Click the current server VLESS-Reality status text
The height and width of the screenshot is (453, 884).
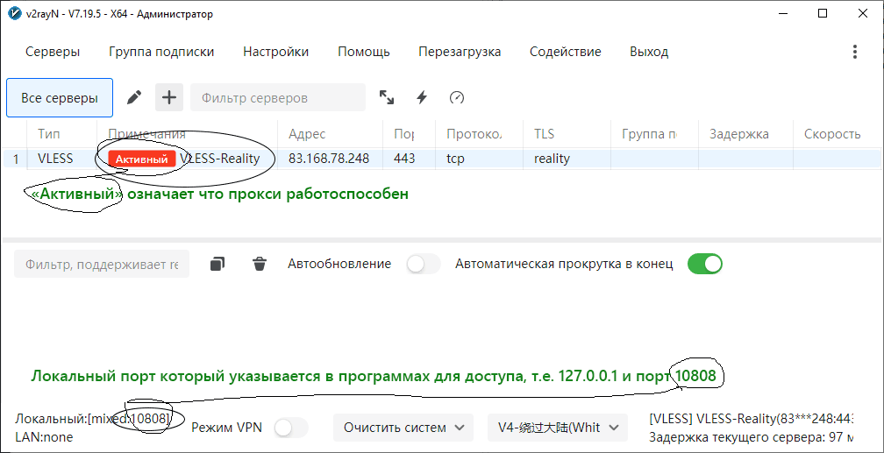[x=752, y=419]
